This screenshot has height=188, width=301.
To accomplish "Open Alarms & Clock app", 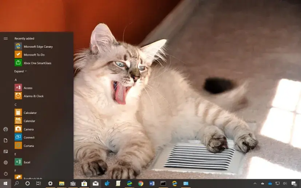I will point(33,96).
